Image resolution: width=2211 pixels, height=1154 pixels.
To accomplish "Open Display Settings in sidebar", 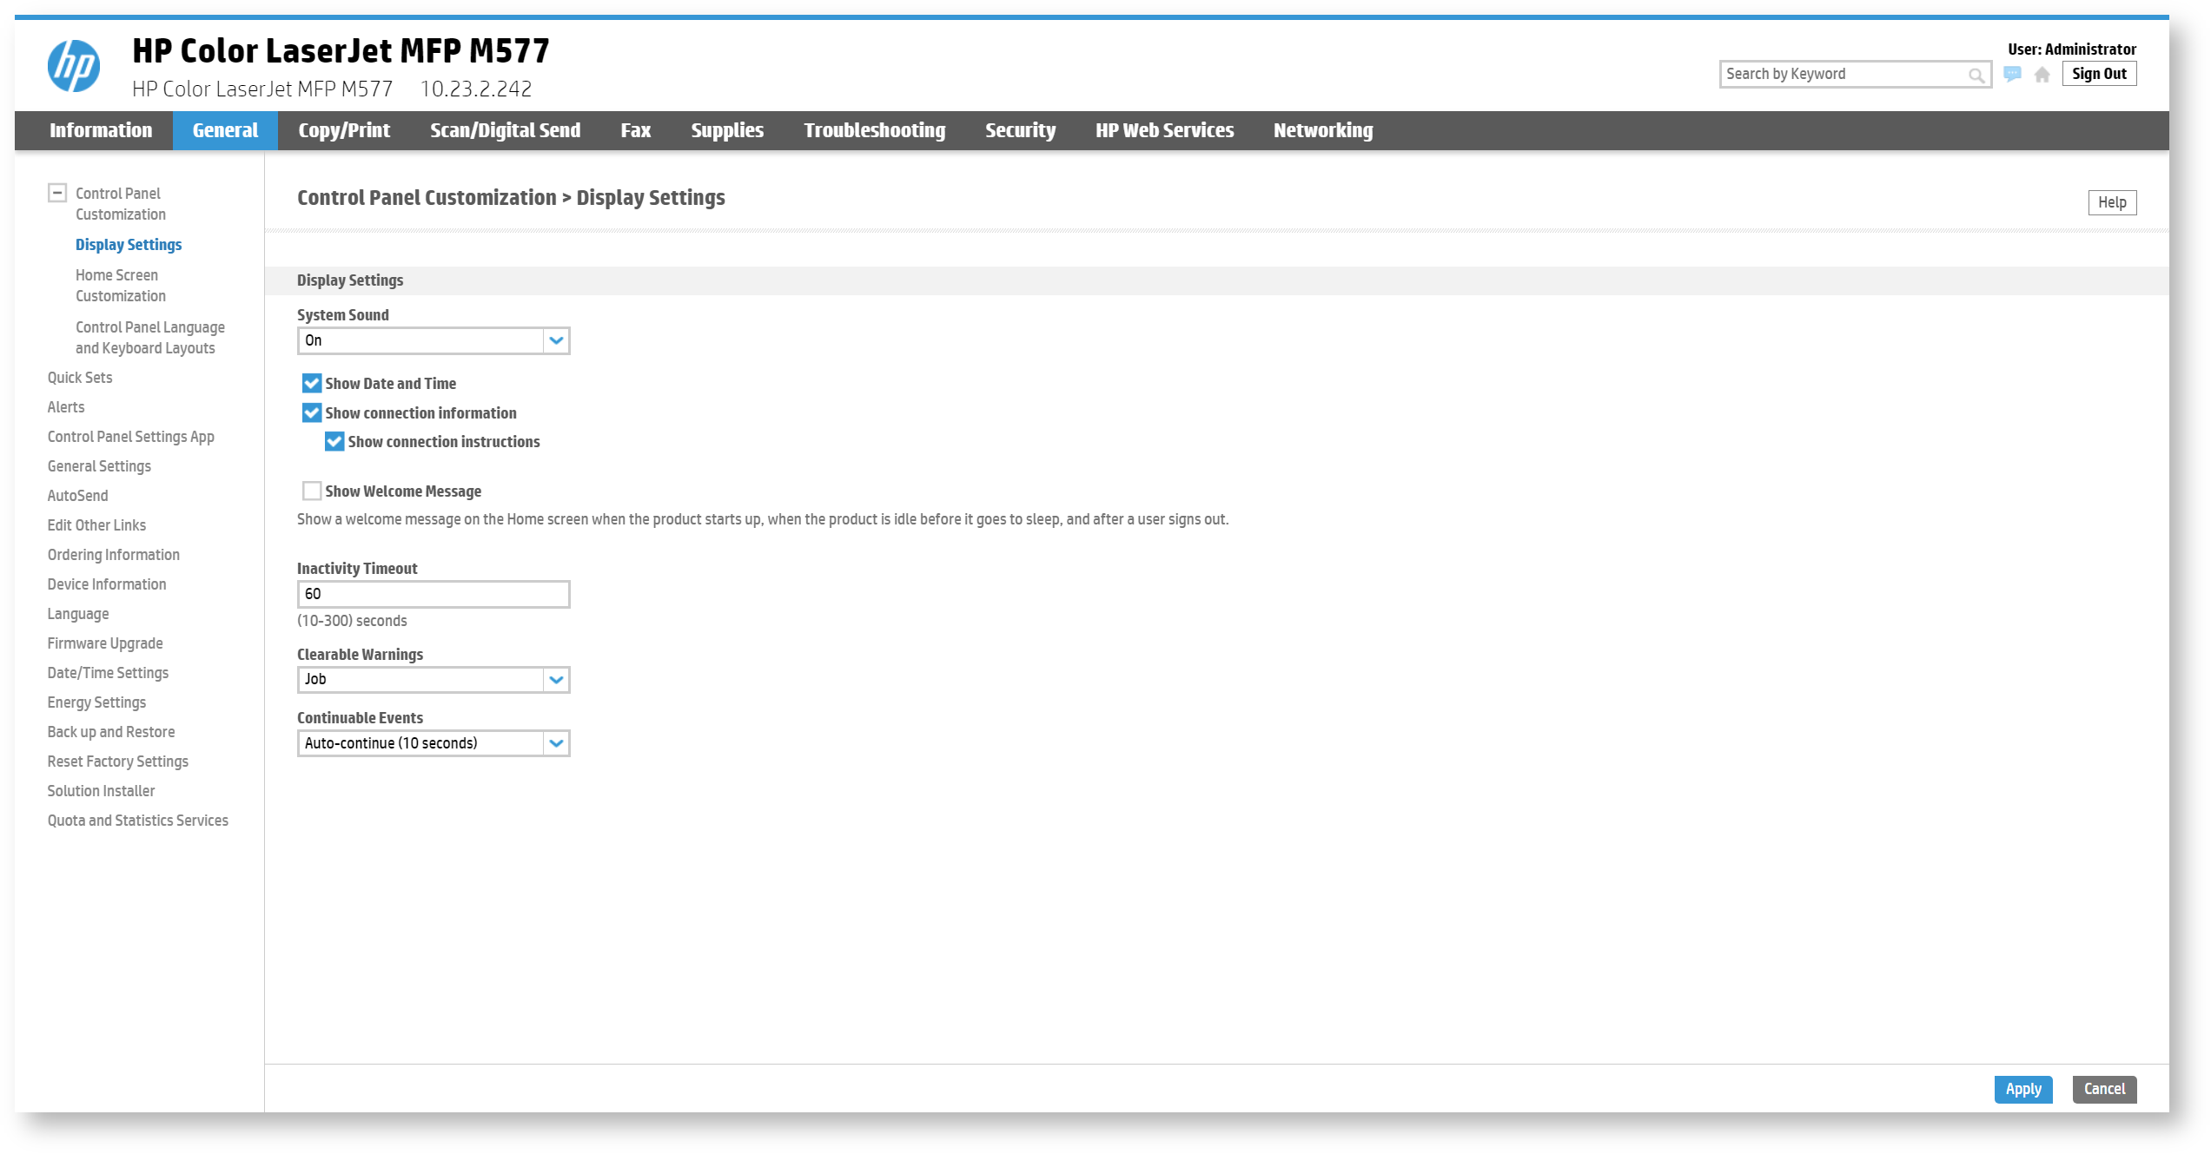I will click(129, 245).
